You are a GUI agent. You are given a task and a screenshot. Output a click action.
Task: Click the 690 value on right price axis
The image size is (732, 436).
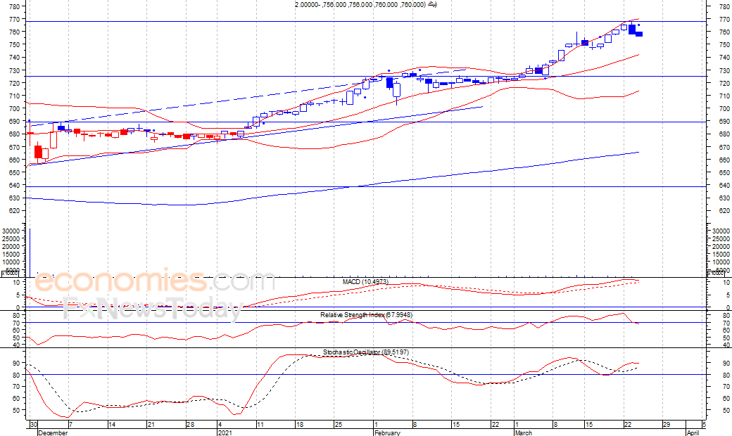724,121
